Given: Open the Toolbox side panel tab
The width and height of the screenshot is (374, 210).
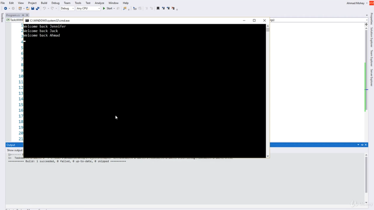Looking at the screenshot, I should coord(2,18).
